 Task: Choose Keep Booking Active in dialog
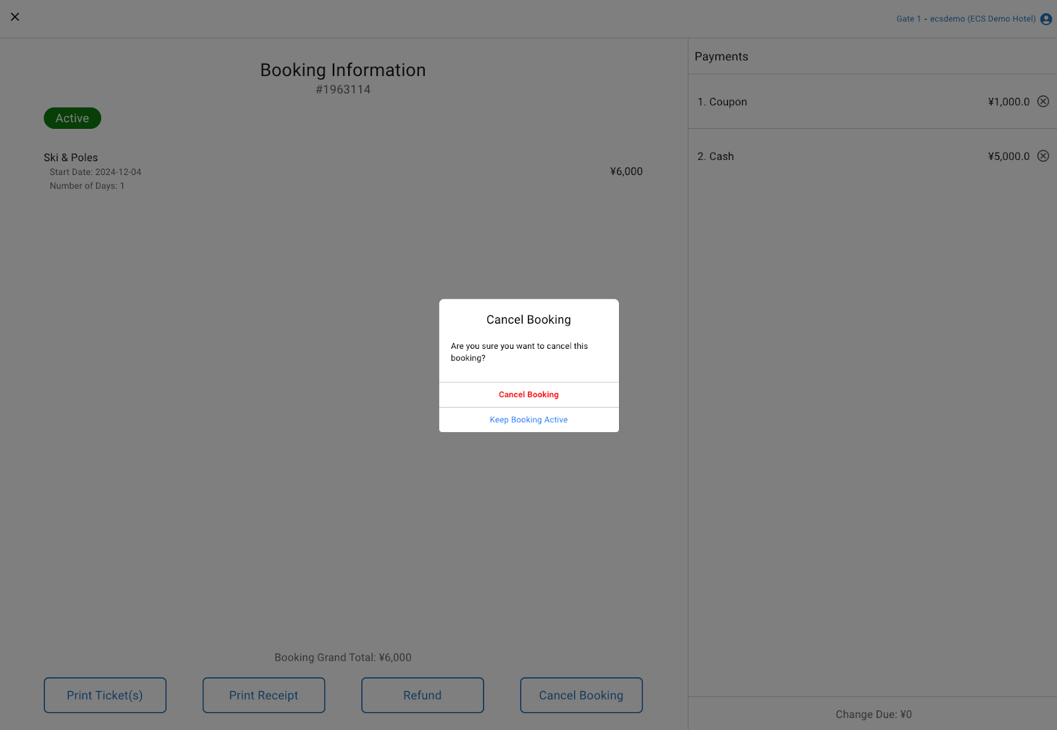click(x=528, y=420)
